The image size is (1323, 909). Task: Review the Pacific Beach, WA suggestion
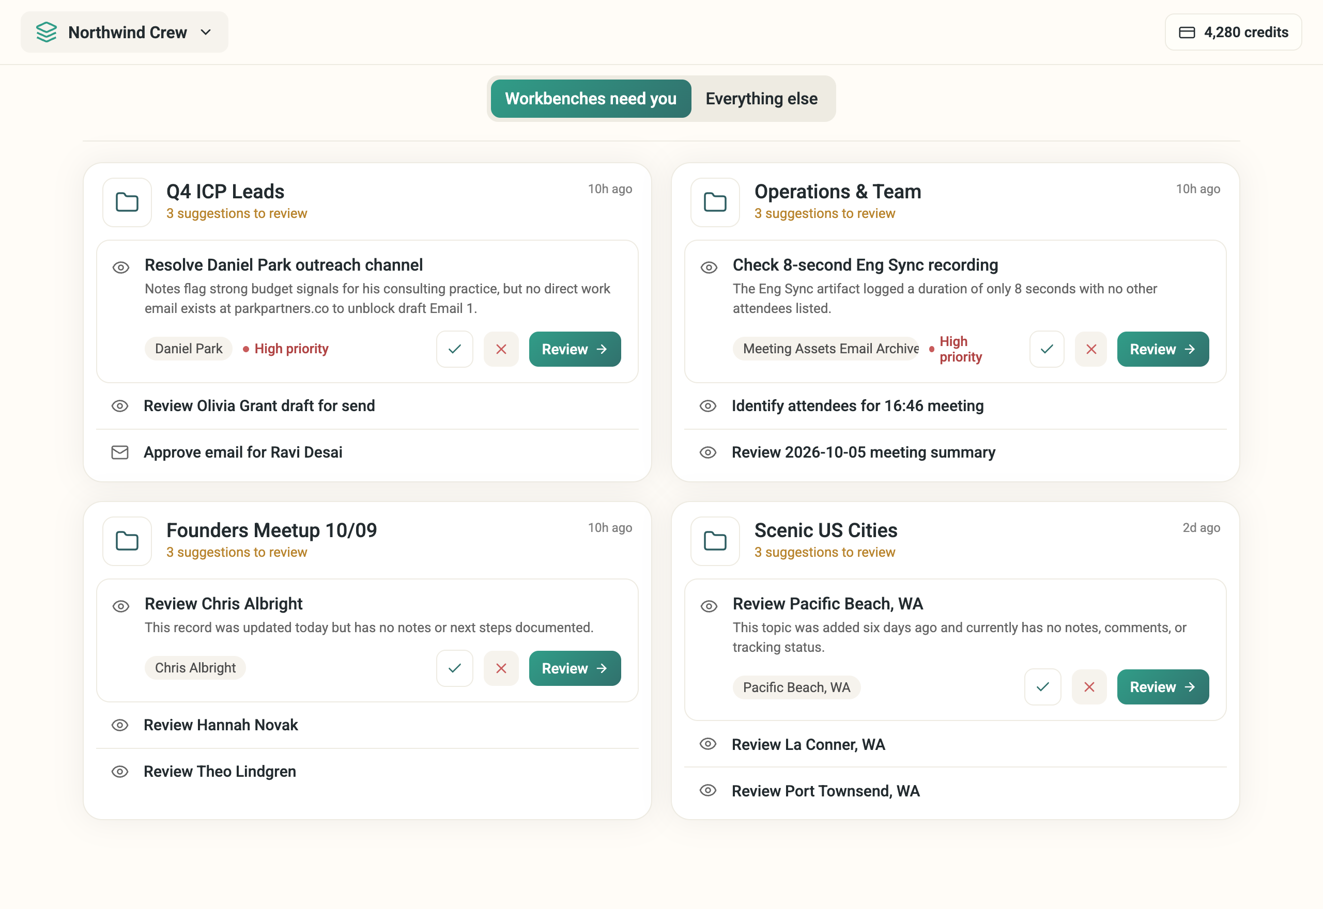pyautogui.click(x=1163, y=687)
